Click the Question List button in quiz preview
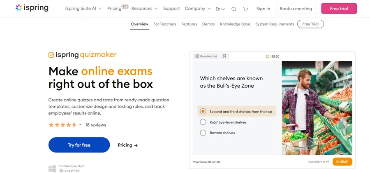370x173 pixels. 206,56
